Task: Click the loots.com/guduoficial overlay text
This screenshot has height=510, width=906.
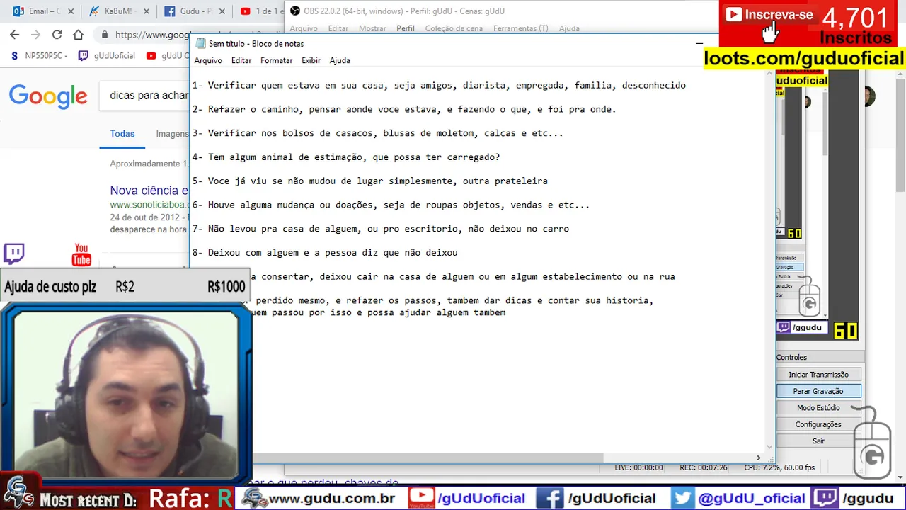Action: 804,58
